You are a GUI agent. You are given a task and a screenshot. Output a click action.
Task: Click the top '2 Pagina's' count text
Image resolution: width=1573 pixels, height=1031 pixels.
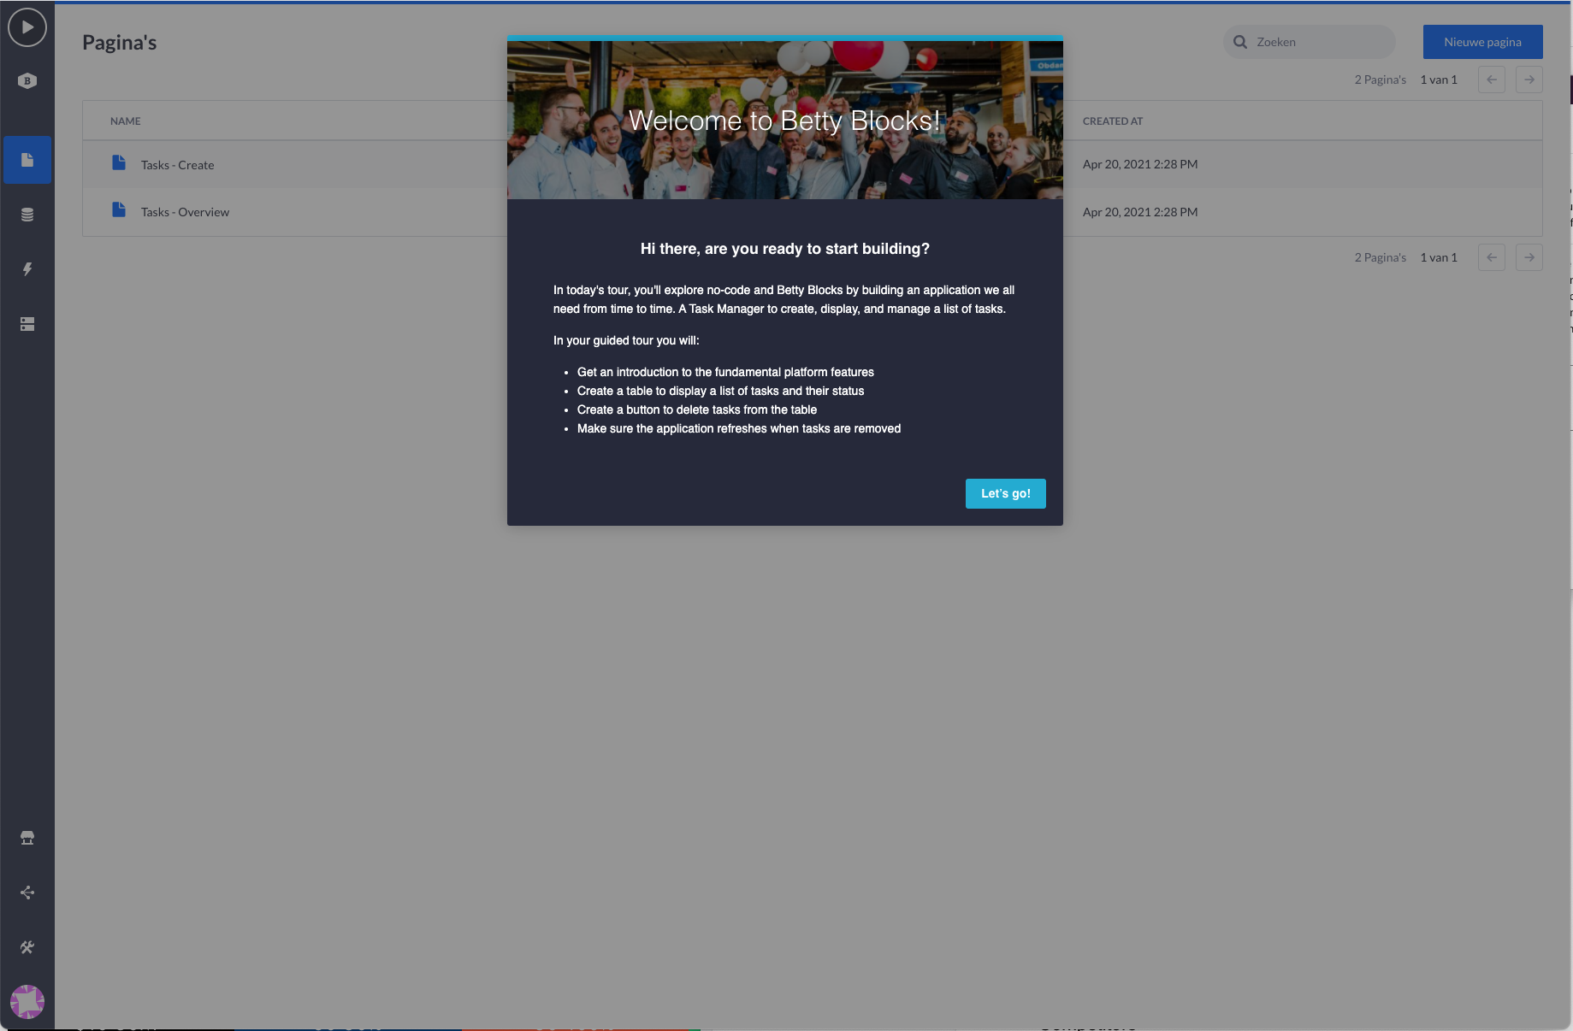[1381, 80]
